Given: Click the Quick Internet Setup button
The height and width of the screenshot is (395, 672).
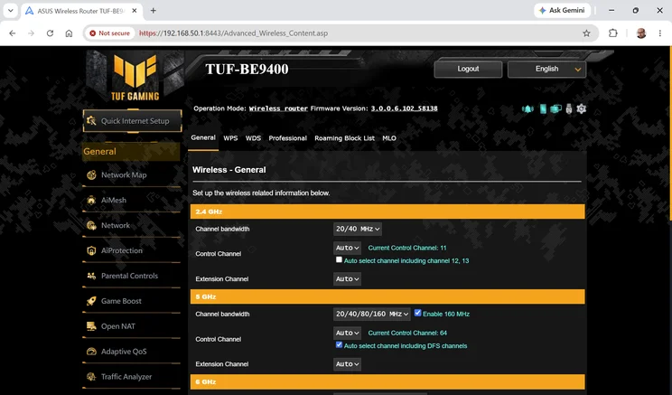Looking at the screenshot, I should point(133,121).
